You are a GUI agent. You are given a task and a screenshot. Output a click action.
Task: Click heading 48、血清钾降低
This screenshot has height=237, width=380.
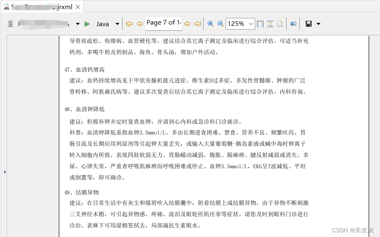coord(84,109)
